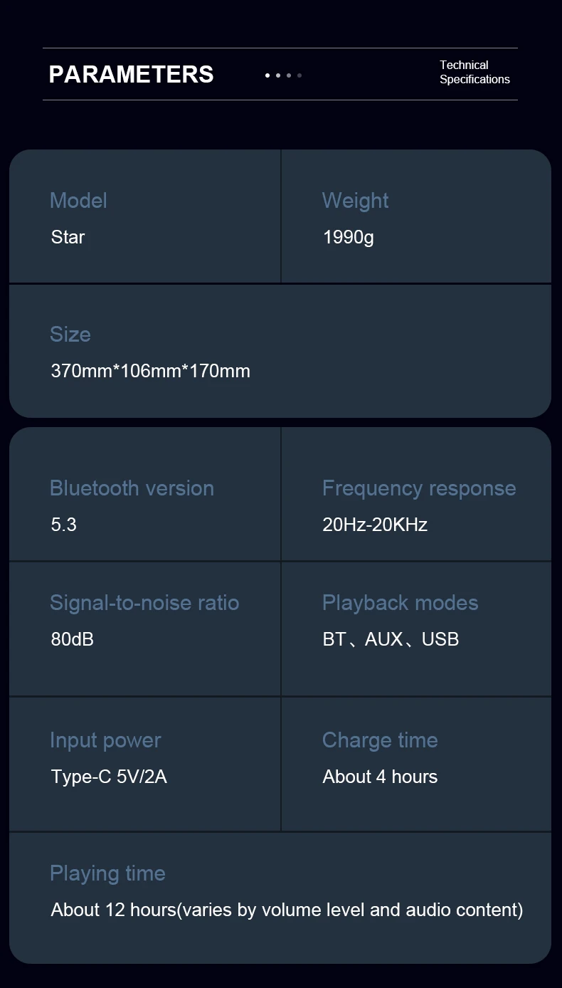Select the 370mm*106mm*170mm dimensions text

pyautogui.click(x=150, y=371)
